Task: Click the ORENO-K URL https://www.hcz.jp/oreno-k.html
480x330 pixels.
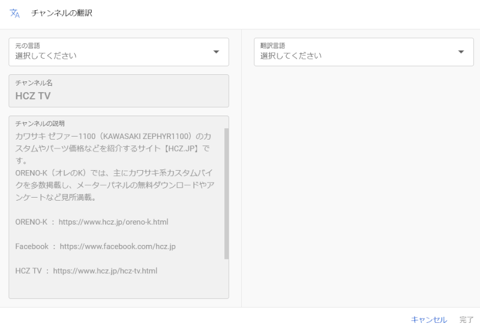Action: coord(113,222)
